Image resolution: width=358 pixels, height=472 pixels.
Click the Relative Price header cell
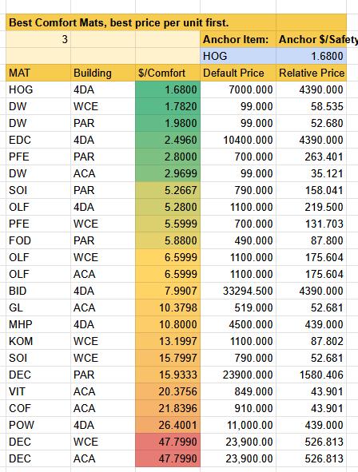311,73
